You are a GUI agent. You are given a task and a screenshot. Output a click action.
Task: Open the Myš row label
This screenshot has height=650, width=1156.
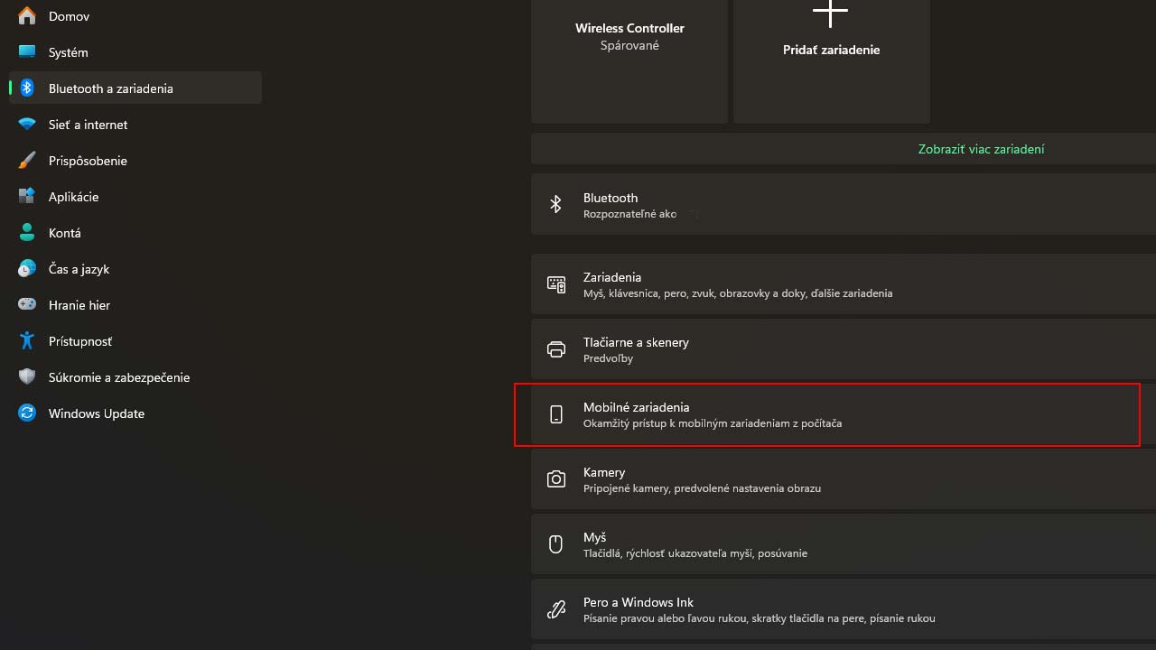[594, 537]
